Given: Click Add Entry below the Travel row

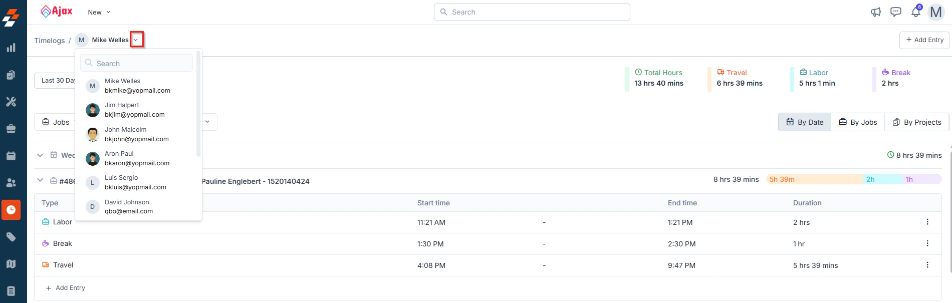Looking at the screenshot, I should 66,288.
